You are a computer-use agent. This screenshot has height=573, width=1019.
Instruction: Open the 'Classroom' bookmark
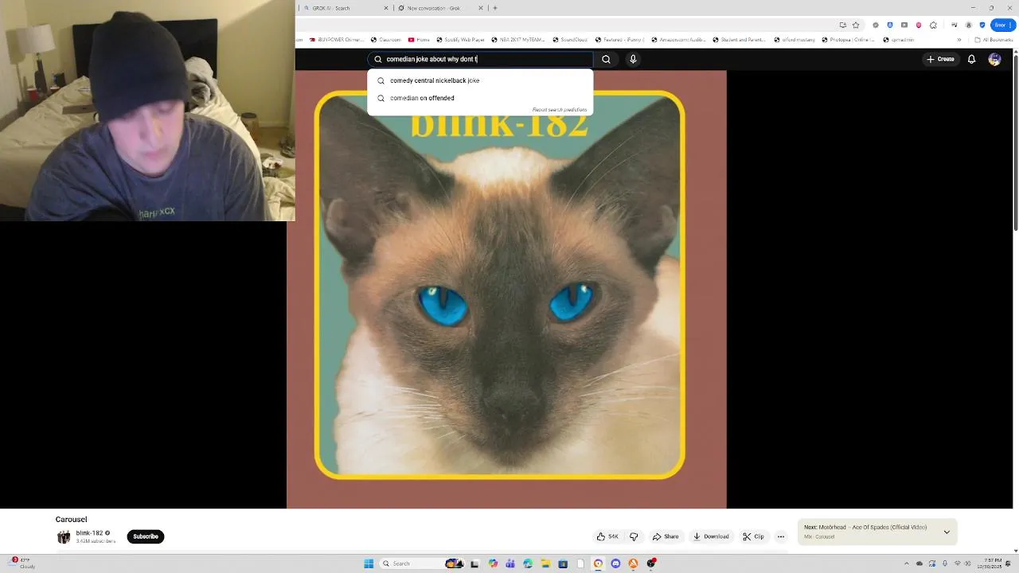[386, 40]
